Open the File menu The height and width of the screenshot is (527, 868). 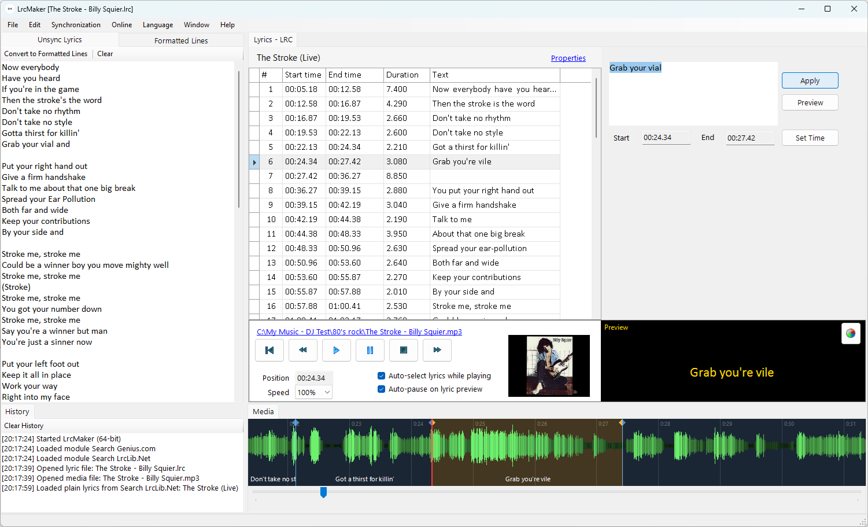point(13,25)
